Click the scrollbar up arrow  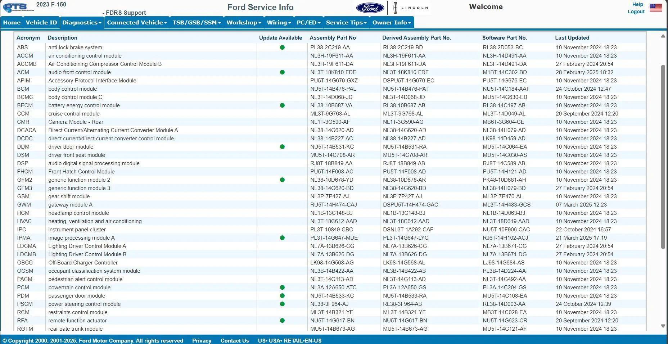coord(663,36)
